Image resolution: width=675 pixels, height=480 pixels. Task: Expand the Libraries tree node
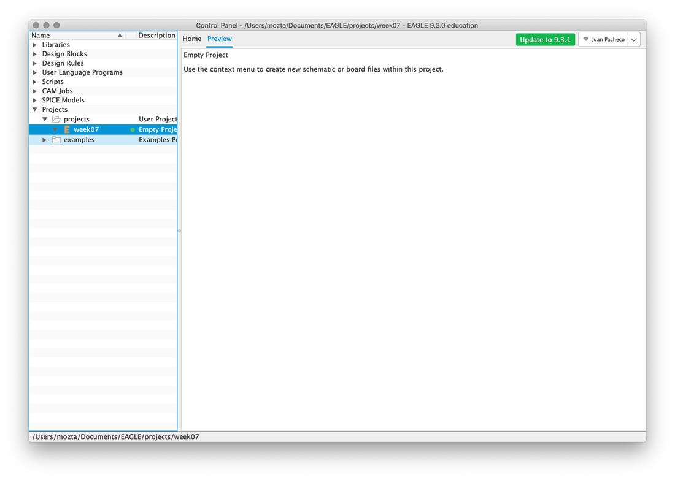click(x=35, y=45)
